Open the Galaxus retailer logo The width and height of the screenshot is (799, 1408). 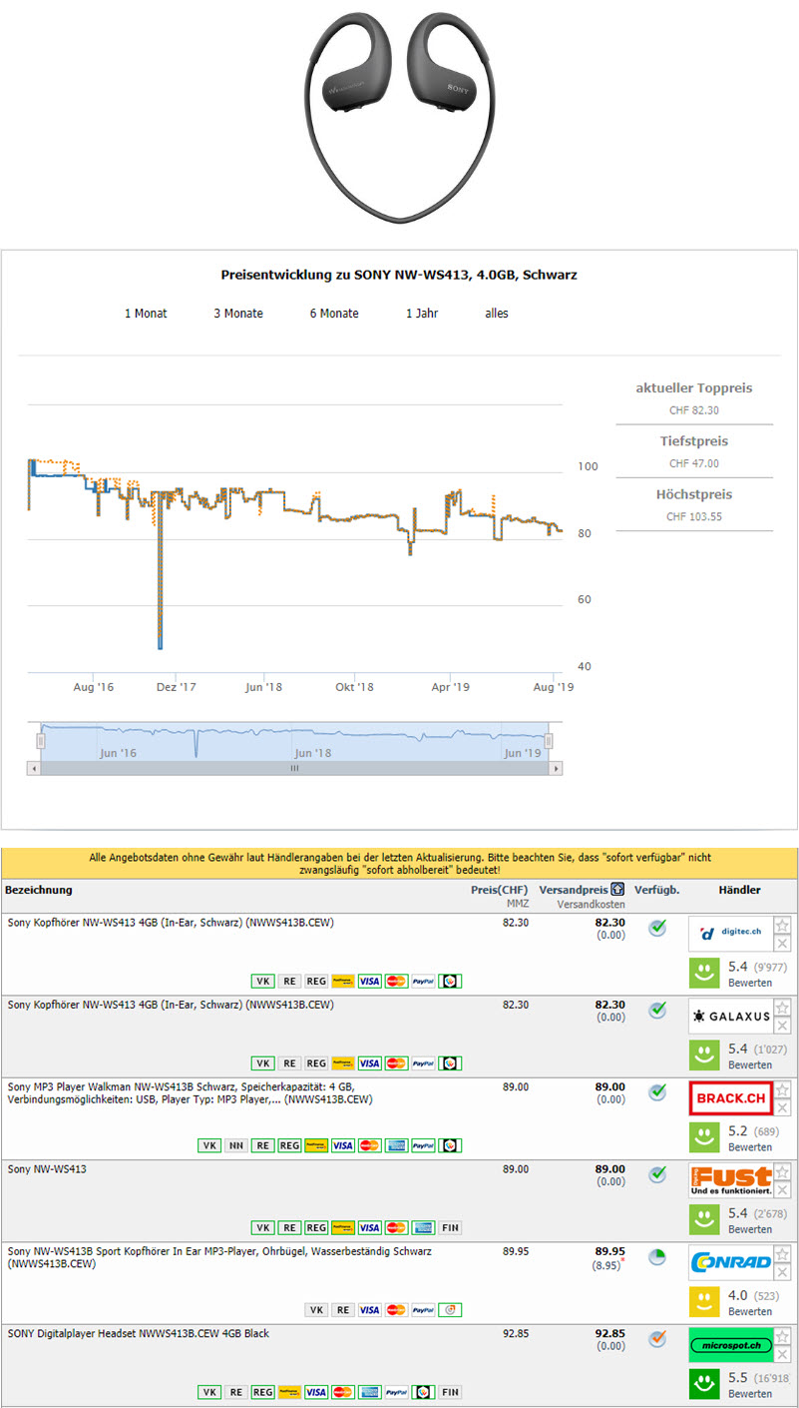pos(730,1016)
